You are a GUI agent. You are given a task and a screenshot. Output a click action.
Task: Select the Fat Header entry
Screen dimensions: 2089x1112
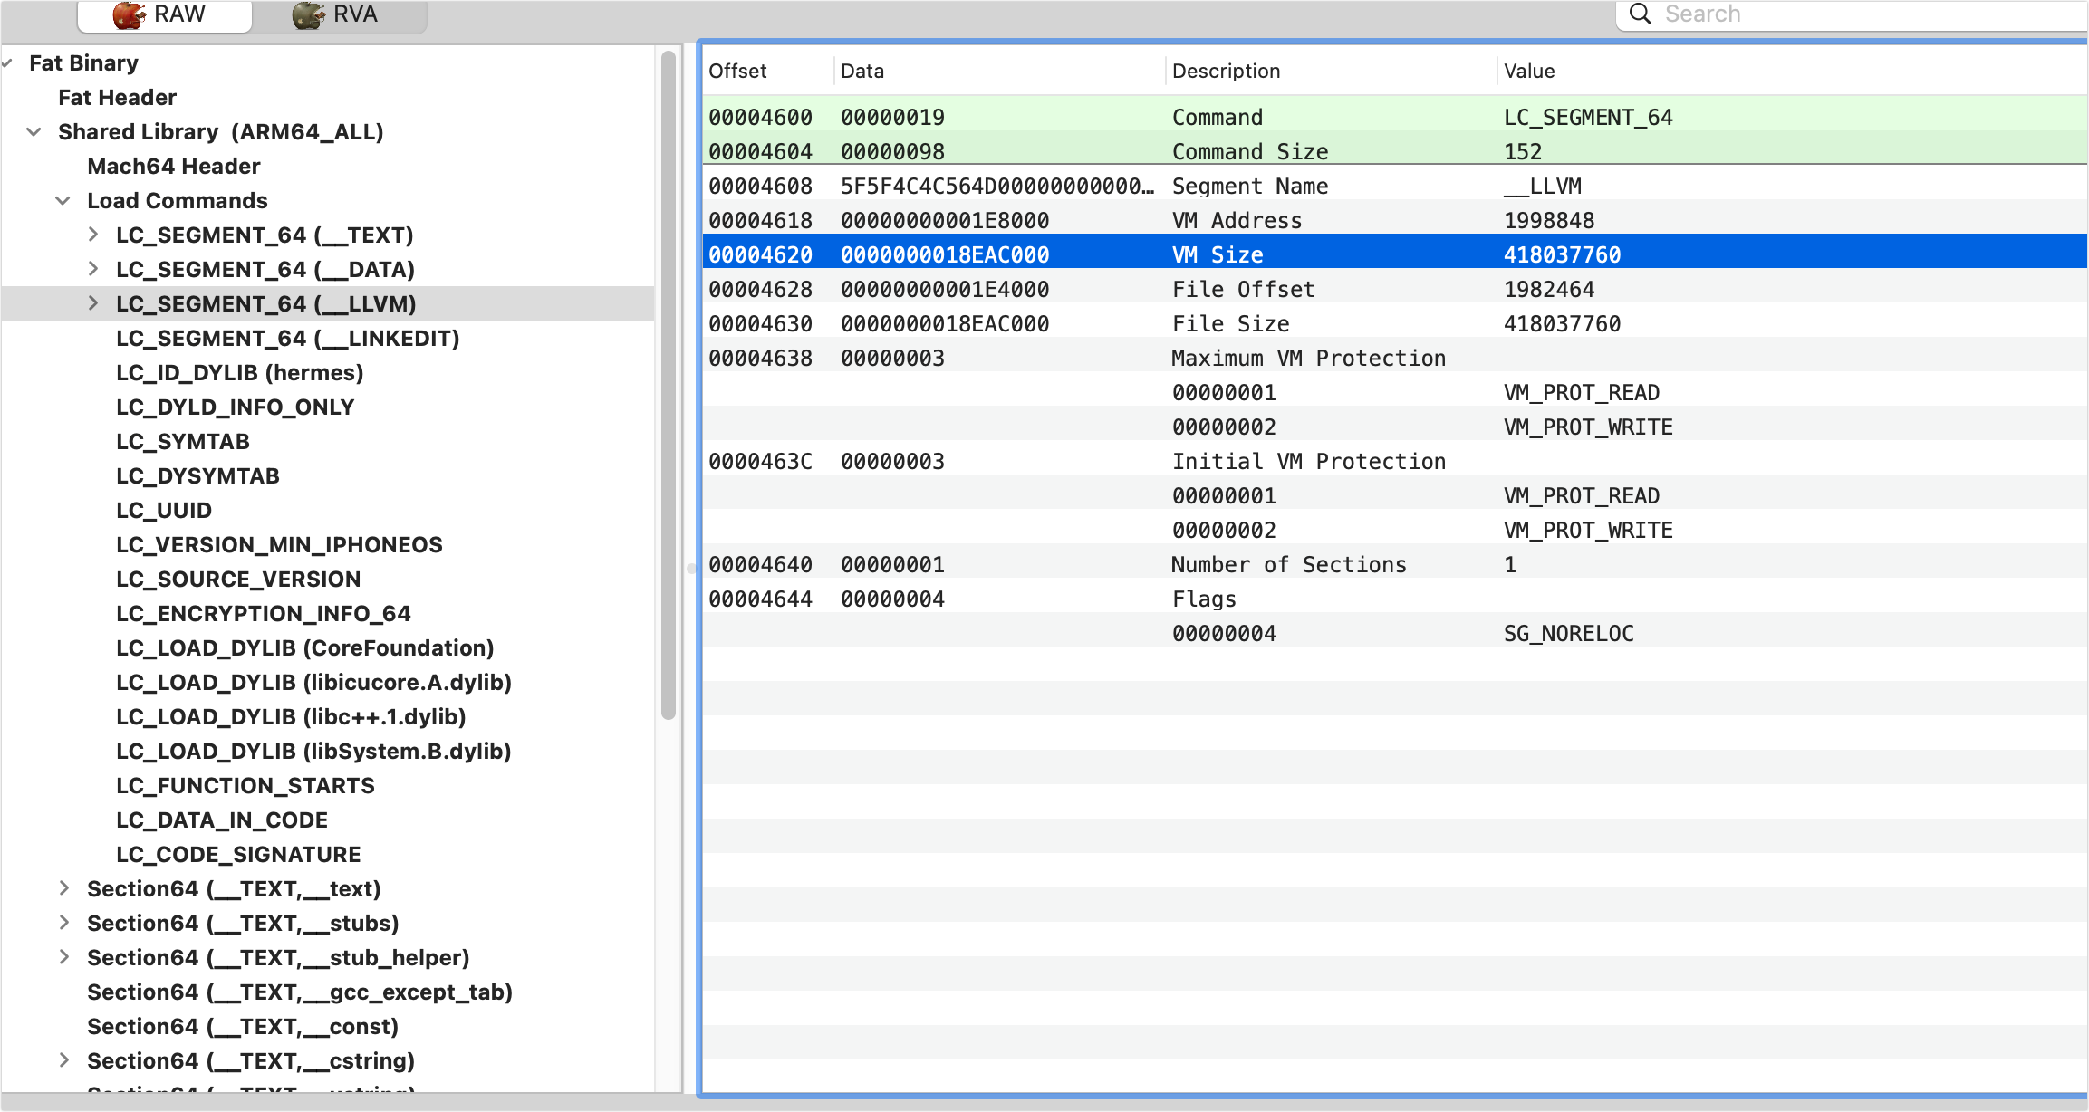click(x=117, y=97)
